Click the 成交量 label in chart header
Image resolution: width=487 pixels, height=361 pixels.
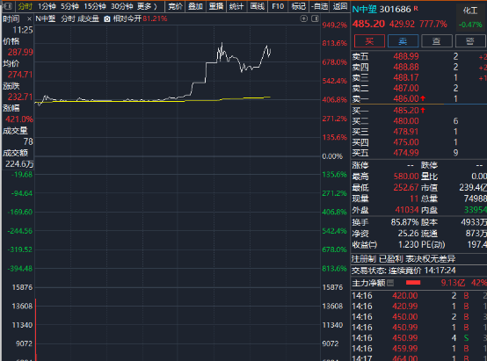click(88, 19)
